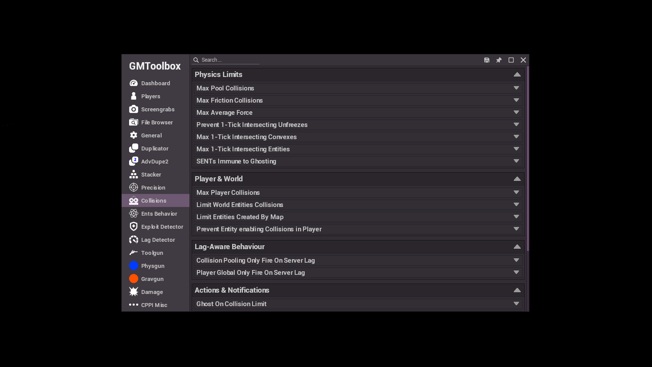Viewport: 652px width, 367px height.
Task: Switch to the Collisions menu item
Action: click(156, 200)
